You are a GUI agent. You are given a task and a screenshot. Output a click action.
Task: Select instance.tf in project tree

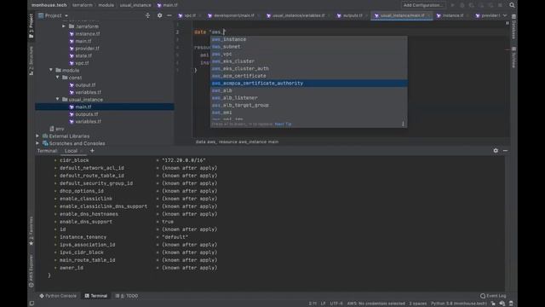(x=87, y=34)
